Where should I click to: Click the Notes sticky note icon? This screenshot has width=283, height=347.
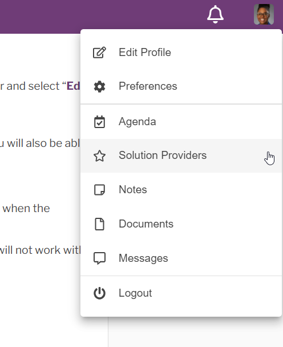(x=99, y=190)
